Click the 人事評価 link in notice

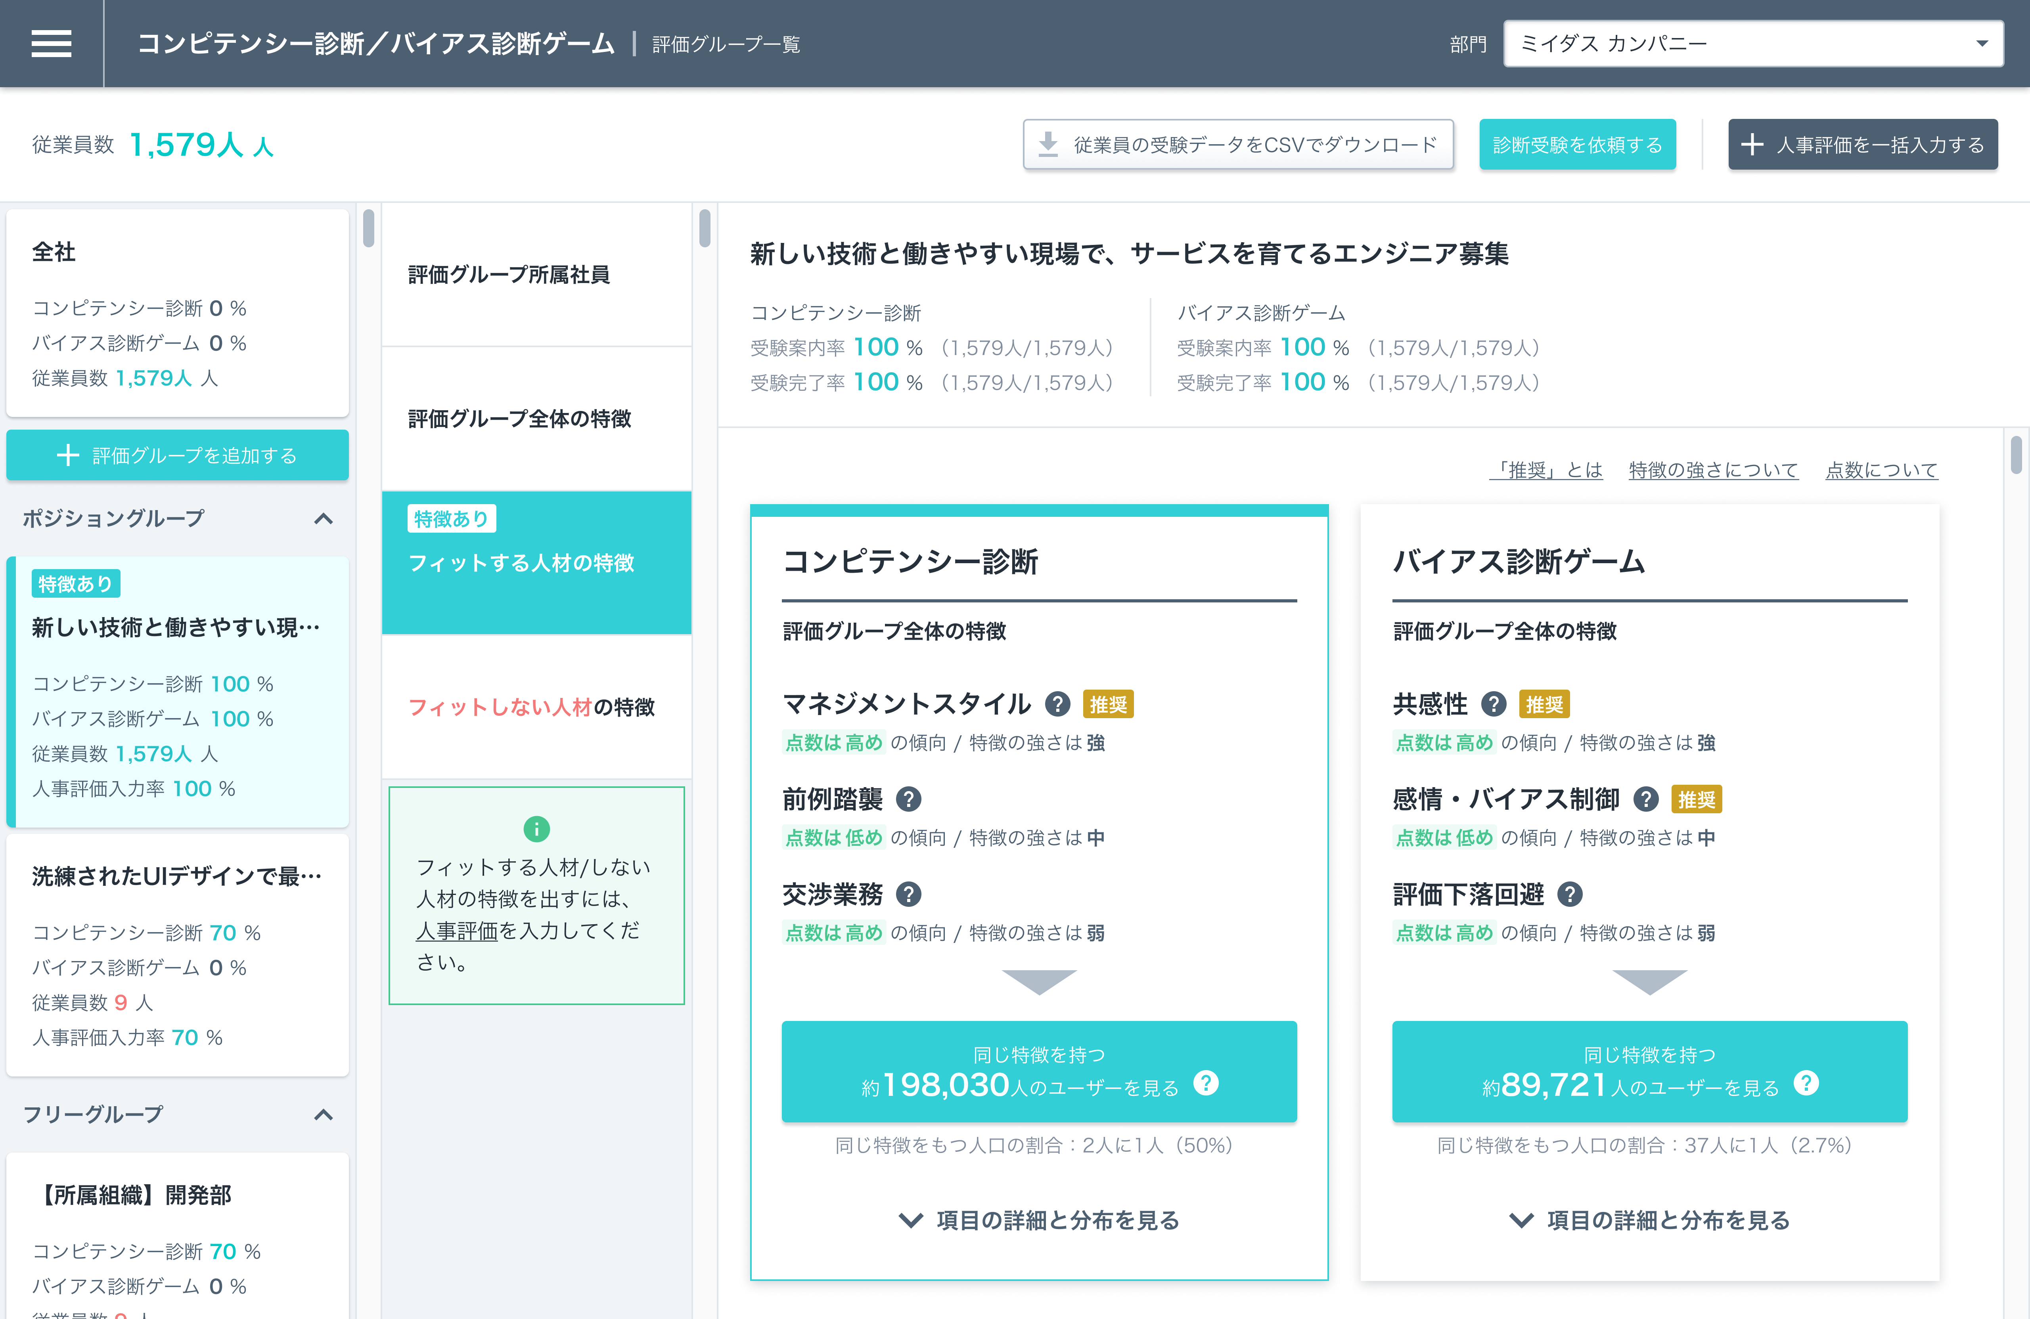456,931
